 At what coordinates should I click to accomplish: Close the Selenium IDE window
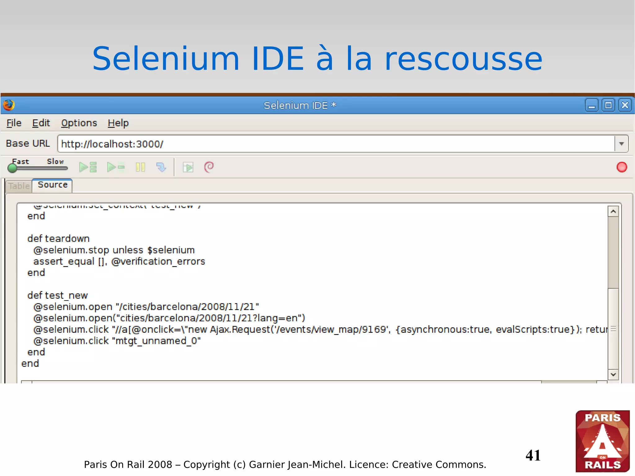coord(625,105)
